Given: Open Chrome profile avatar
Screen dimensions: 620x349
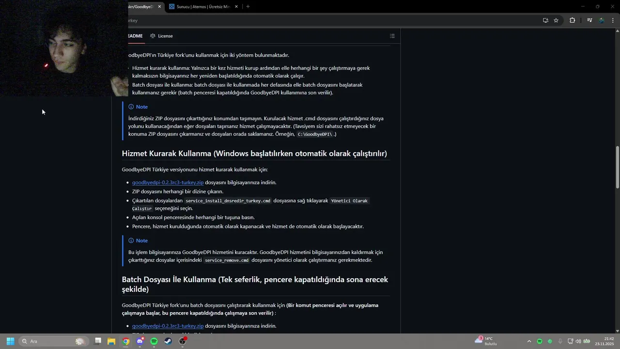Looking at the screenshot, I should [602, 20].
